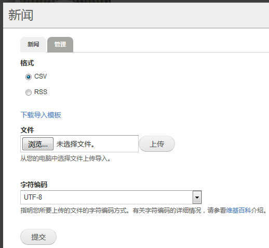Screen dimensions: 269x248
Task: Click the RSS label text
Action: [41, 92]
